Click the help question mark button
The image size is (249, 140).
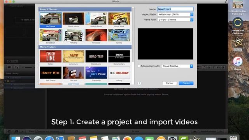click(x=139, y=83)
